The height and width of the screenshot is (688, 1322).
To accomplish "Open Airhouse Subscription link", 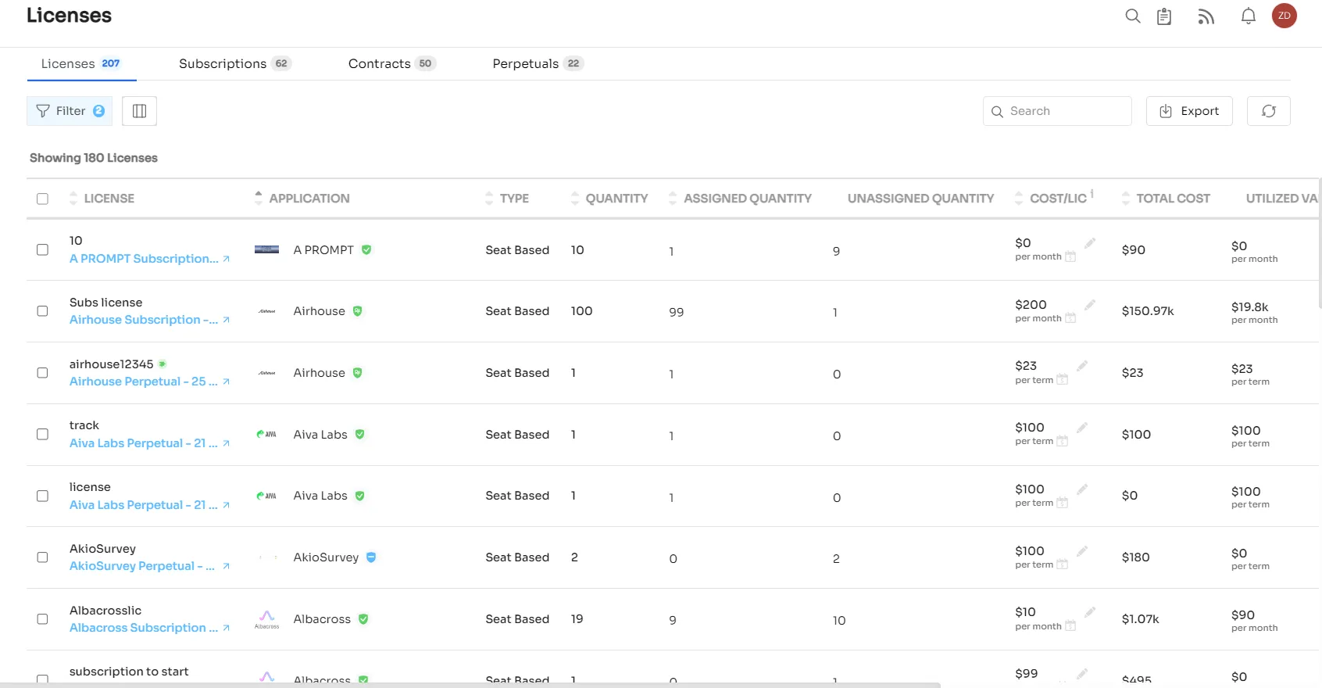I will click(144, 320).
